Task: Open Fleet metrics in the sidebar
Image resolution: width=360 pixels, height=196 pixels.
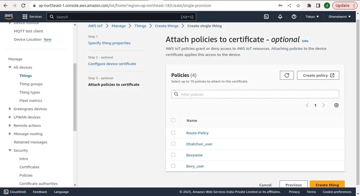Action: (x=31, y=100)
